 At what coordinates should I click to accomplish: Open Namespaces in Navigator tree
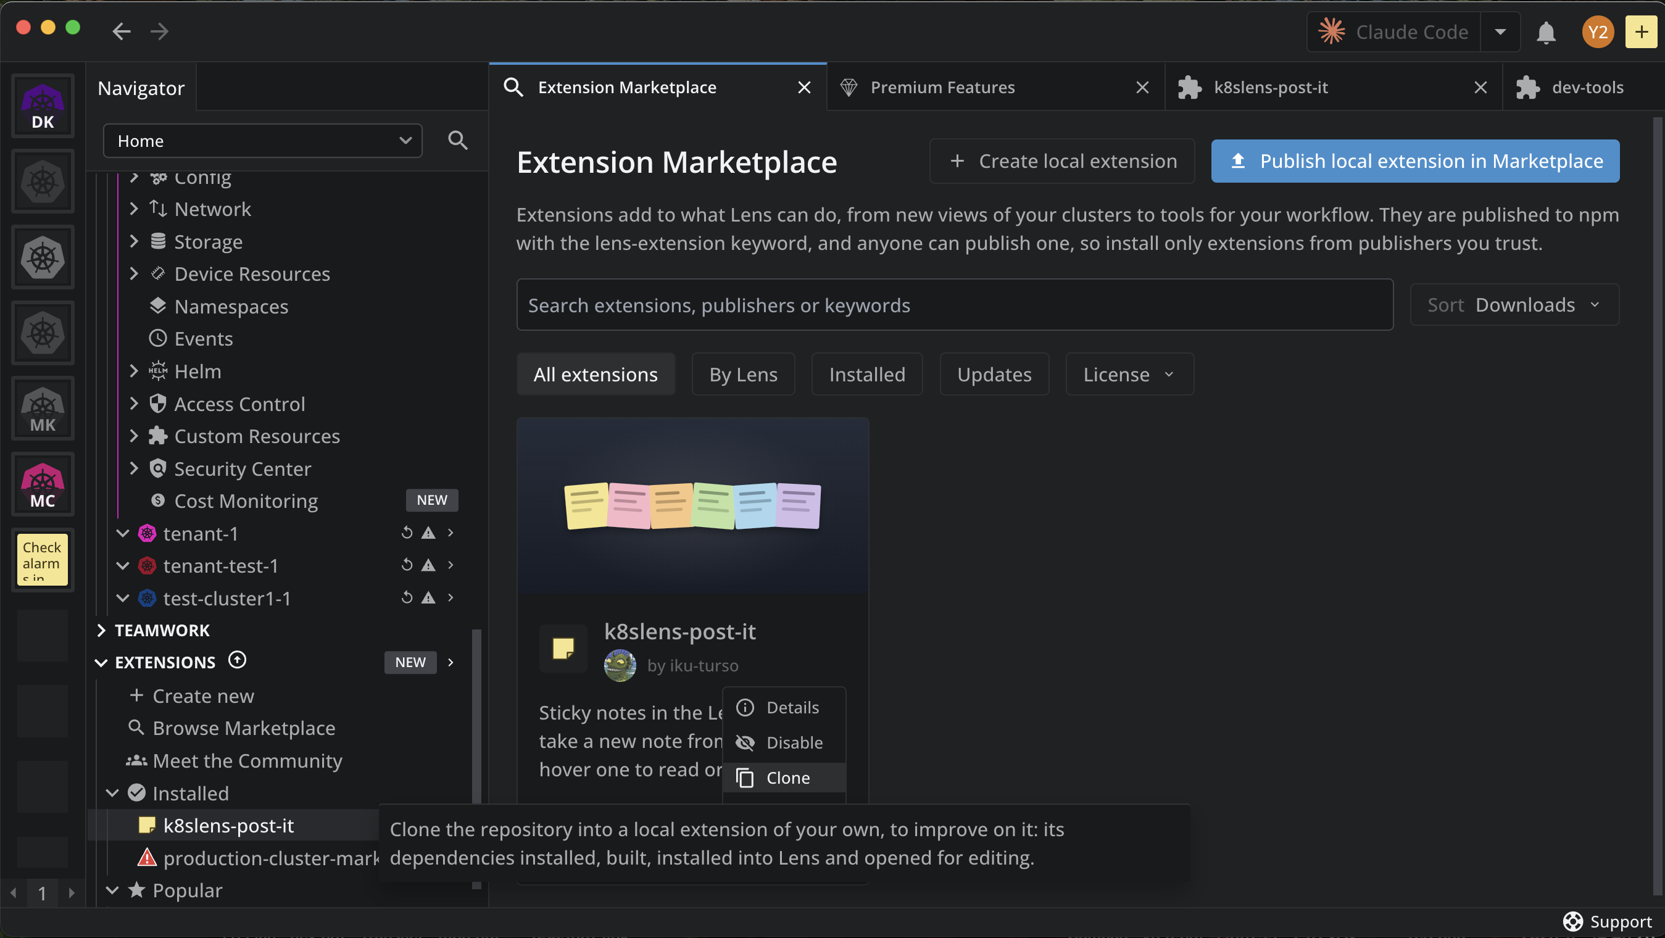(x=231, y=307)
